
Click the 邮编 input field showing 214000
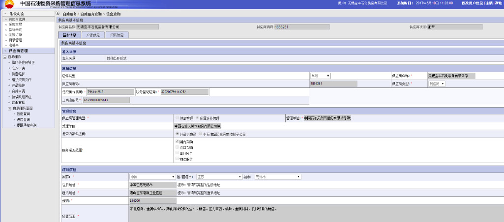coord(151,200)
